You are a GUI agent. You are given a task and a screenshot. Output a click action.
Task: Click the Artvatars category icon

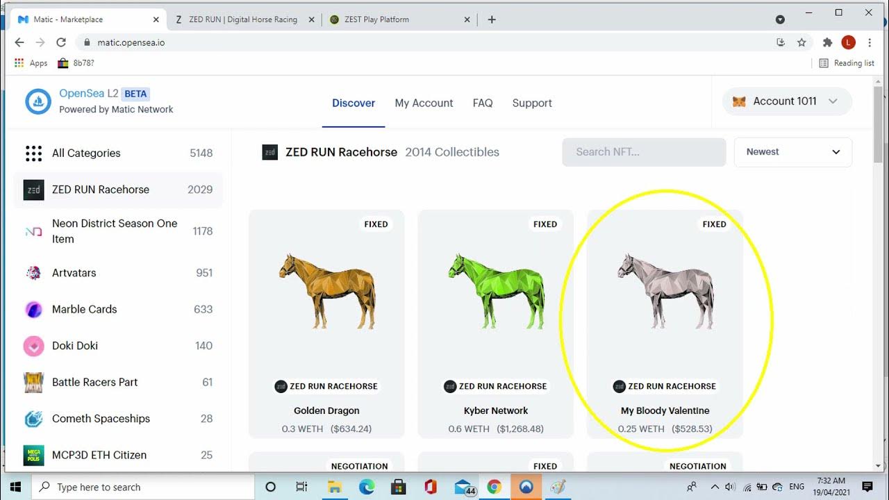point(33,273)
